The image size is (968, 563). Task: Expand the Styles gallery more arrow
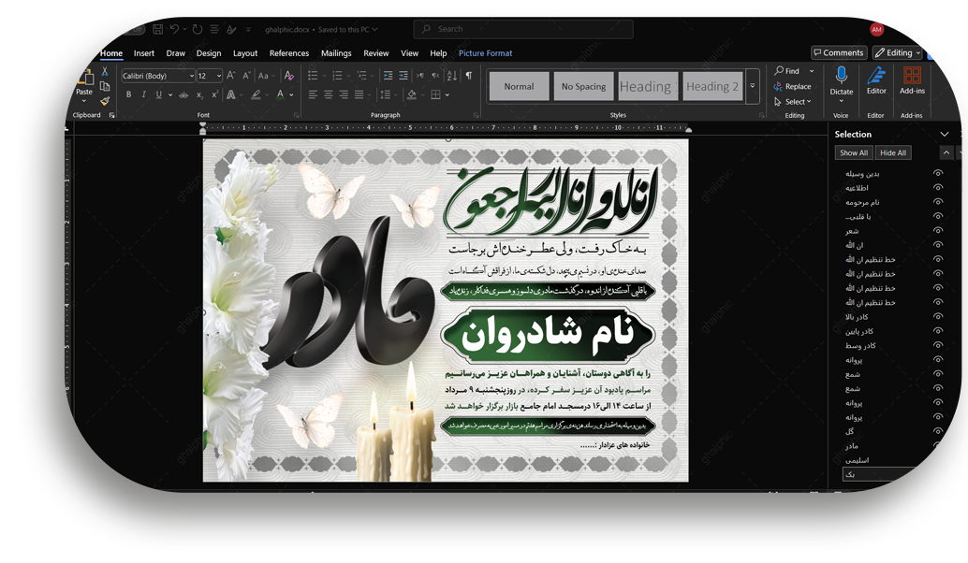click(752, 86)
